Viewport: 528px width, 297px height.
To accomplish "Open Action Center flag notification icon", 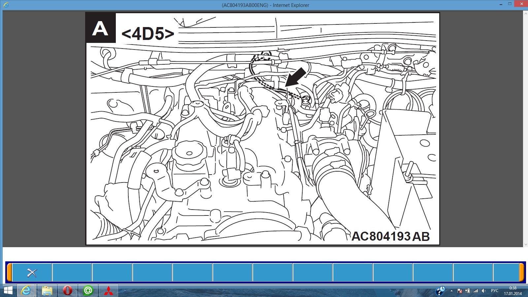I will (460, 291).
